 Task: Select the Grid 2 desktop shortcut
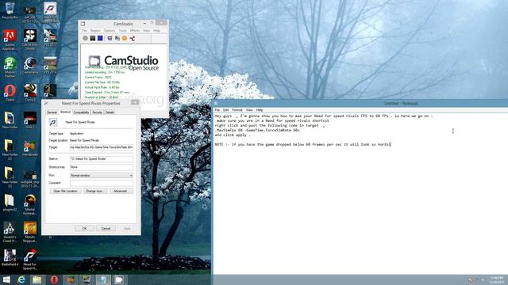pos(30,120)
